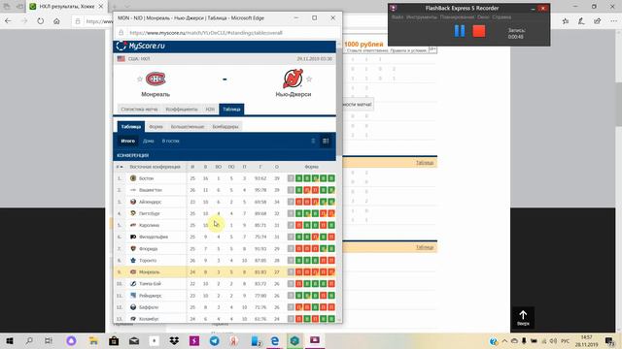Switch to compact list view icon
The width and height of the screenshot is (622, 349).
click(x=313, y=141)
